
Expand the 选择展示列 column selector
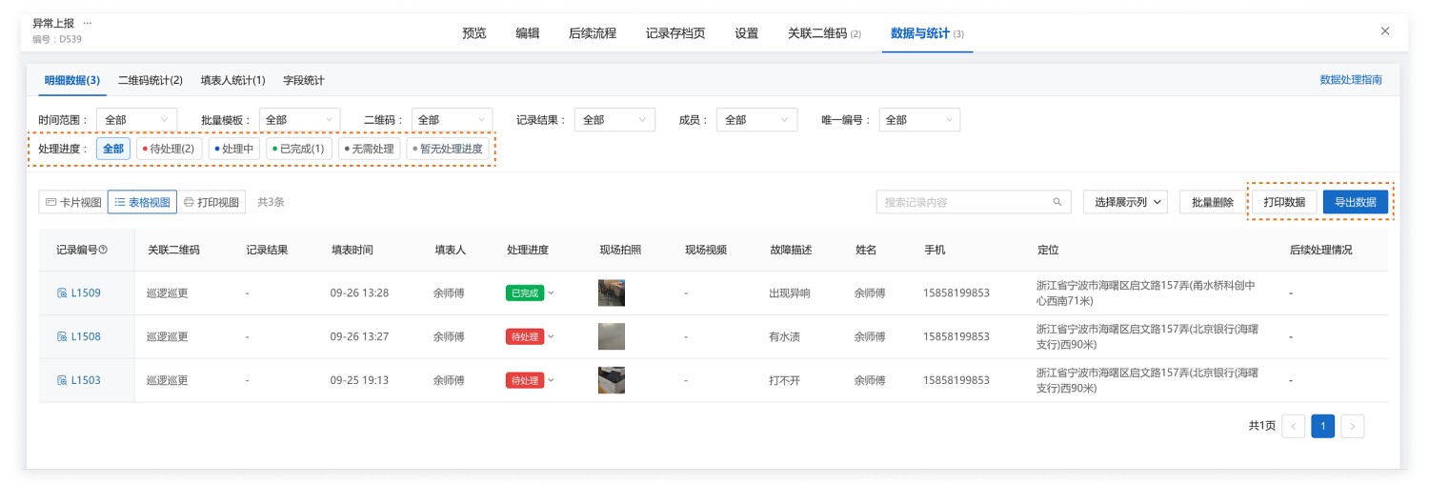[1125, 202]
